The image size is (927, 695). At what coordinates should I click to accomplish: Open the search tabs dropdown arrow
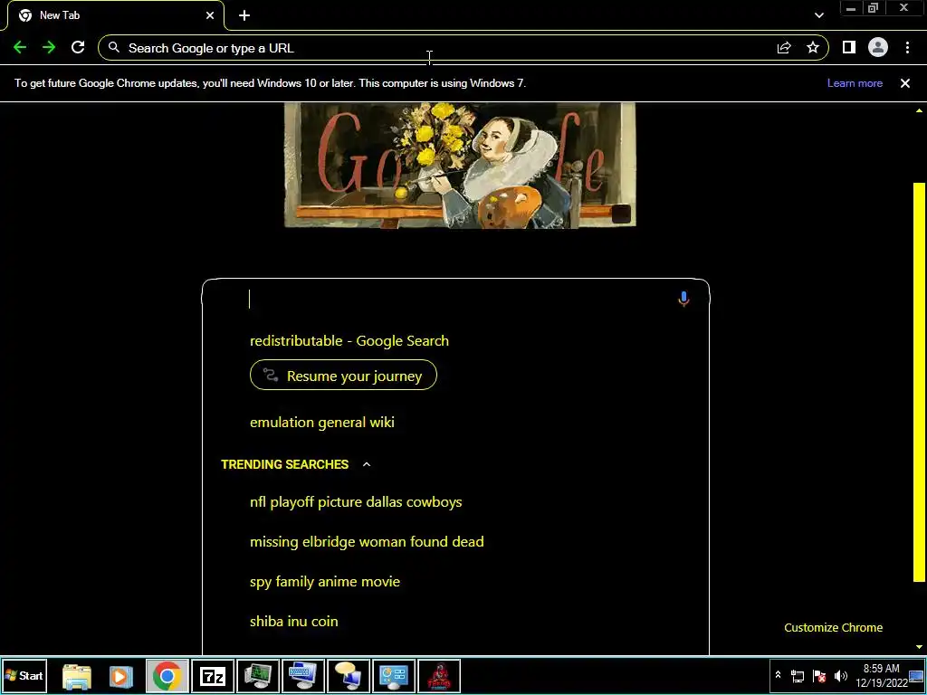[818, 15]
